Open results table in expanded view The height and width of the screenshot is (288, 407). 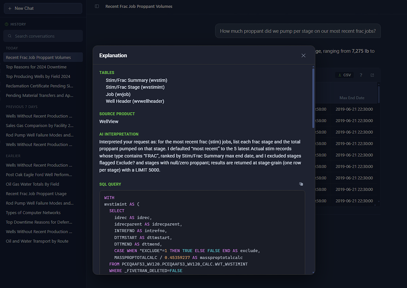(372, 75)
